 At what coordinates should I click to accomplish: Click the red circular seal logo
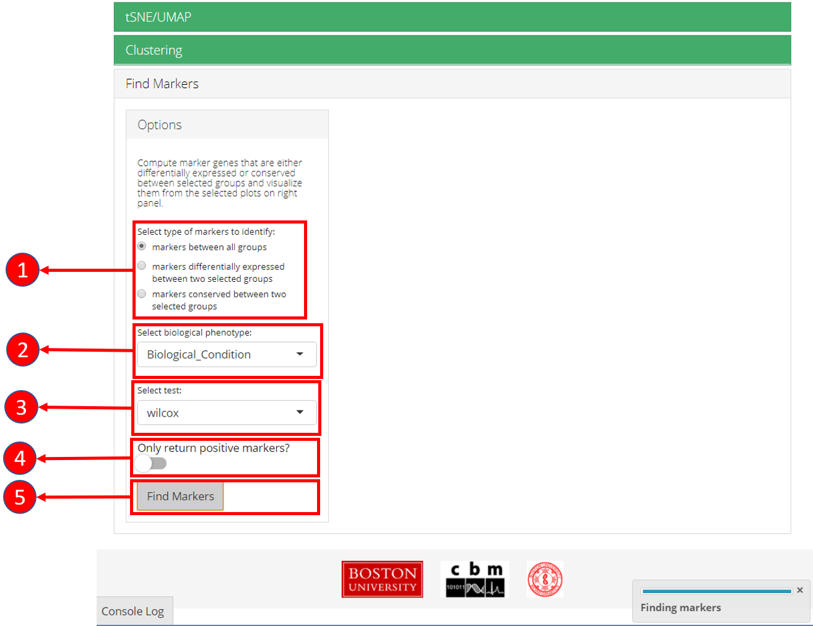click(545, 580)
